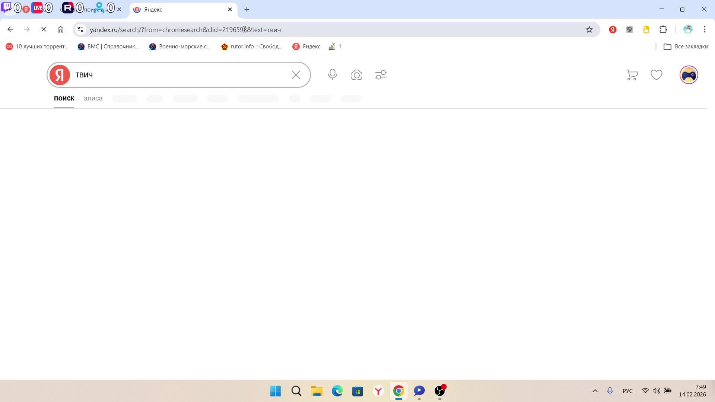715x402 pixels.
Task: Open favorites heart icon
Action: pyautogui.click(x=656, y=75)
